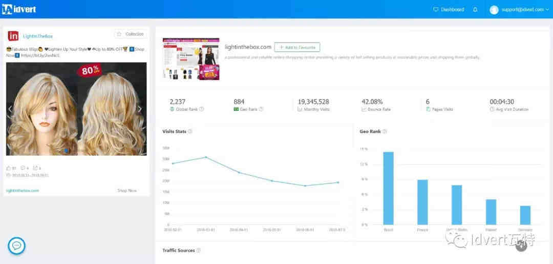The height and width of the screenshot is (264, 553).
Task: Click the 80% OFF badge on ad
Action: [89, 70]
